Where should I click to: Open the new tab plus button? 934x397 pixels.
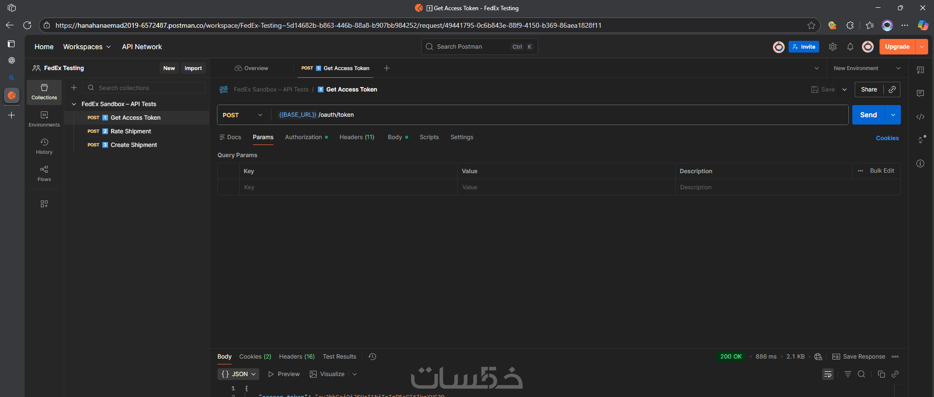[x=387, y=68]
